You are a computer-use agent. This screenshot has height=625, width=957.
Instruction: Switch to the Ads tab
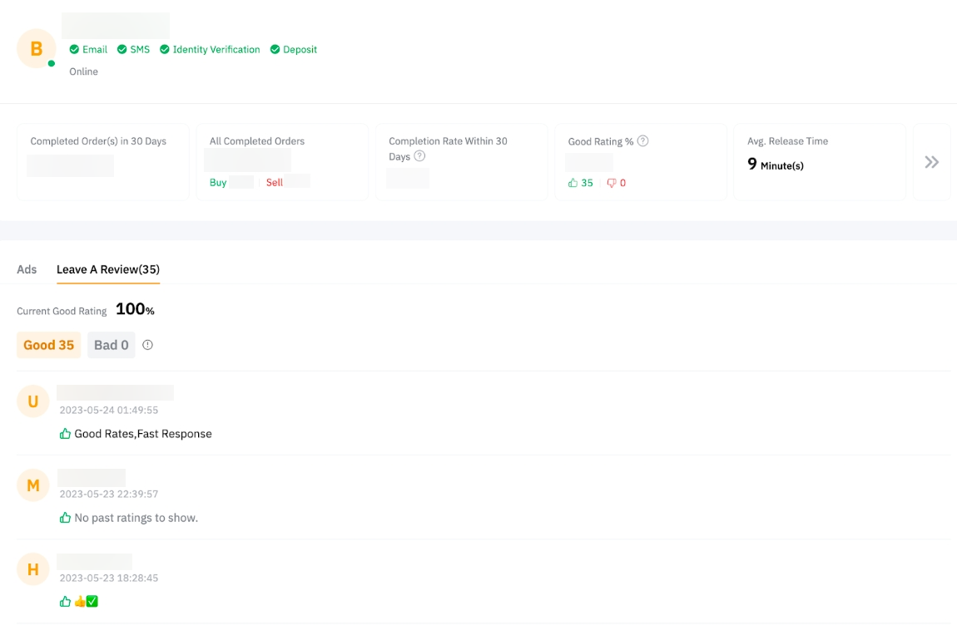(27, 269)
